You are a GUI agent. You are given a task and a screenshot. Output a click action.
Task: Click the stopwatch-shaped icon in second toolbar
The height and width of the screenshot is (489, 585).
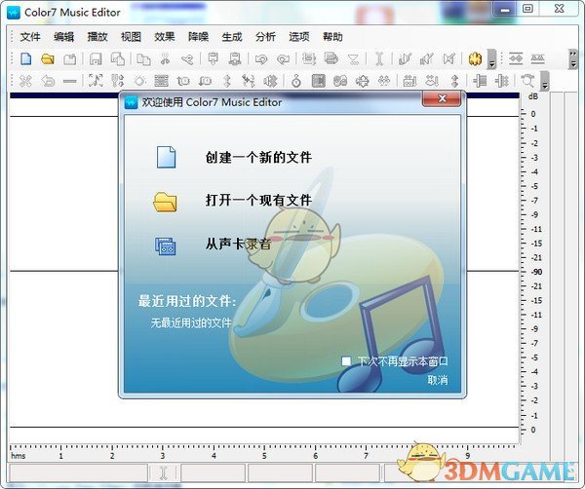296,81
